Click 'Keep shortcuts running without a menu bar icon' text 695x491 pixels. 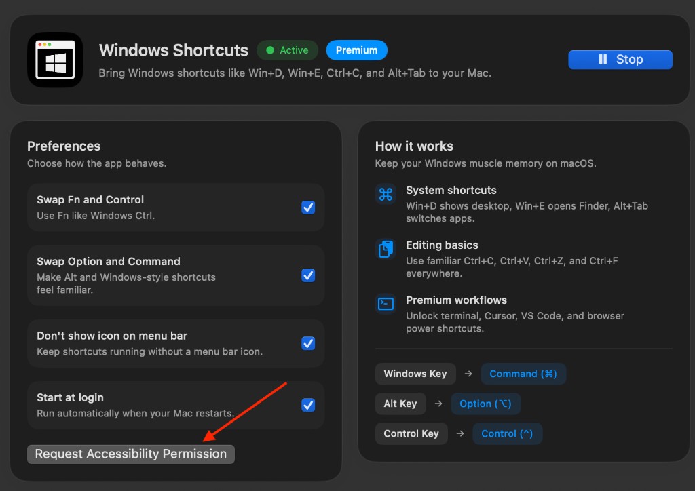150,351
